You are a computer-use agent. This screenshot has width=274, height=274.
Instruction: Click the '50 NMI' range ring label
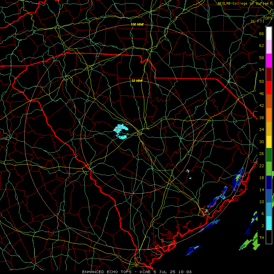pos(137,81)
